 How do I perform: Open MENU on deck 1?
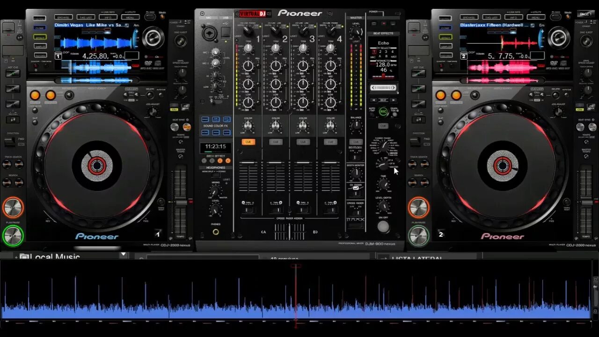[130, 17]
